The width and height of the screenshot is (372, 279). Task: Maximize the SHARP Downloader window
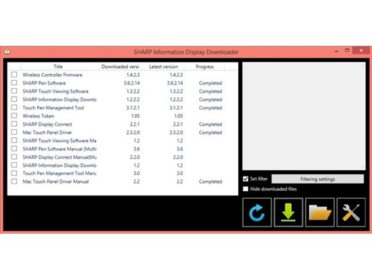click(347, 51)
